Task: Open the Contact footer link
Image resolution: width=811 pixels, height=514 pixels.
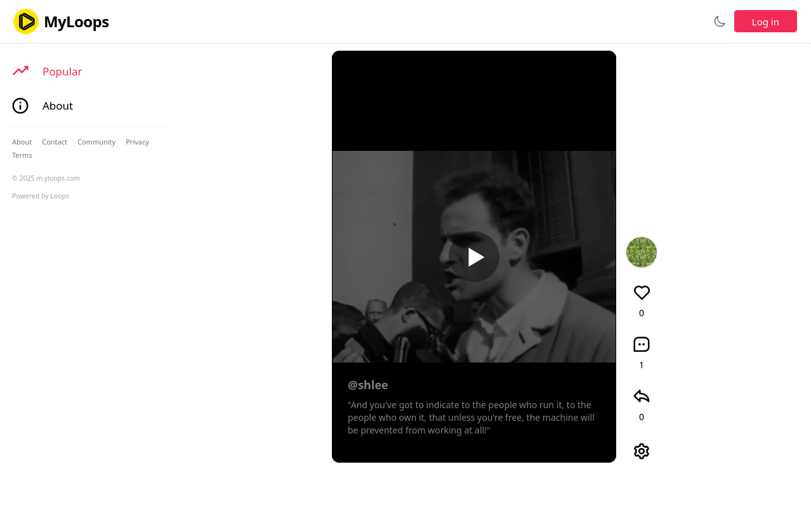Action: click(x=55, y=142)
